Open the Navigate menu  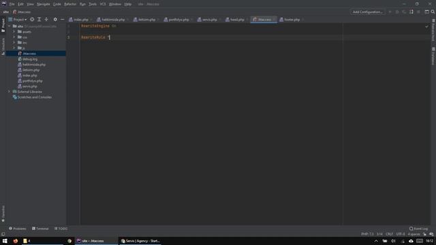tap(44, 4)
